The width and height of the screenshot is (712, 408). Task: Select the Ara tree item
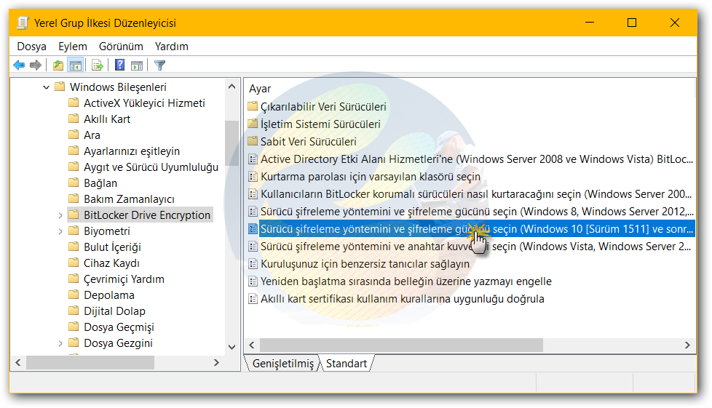coord(92,135)
